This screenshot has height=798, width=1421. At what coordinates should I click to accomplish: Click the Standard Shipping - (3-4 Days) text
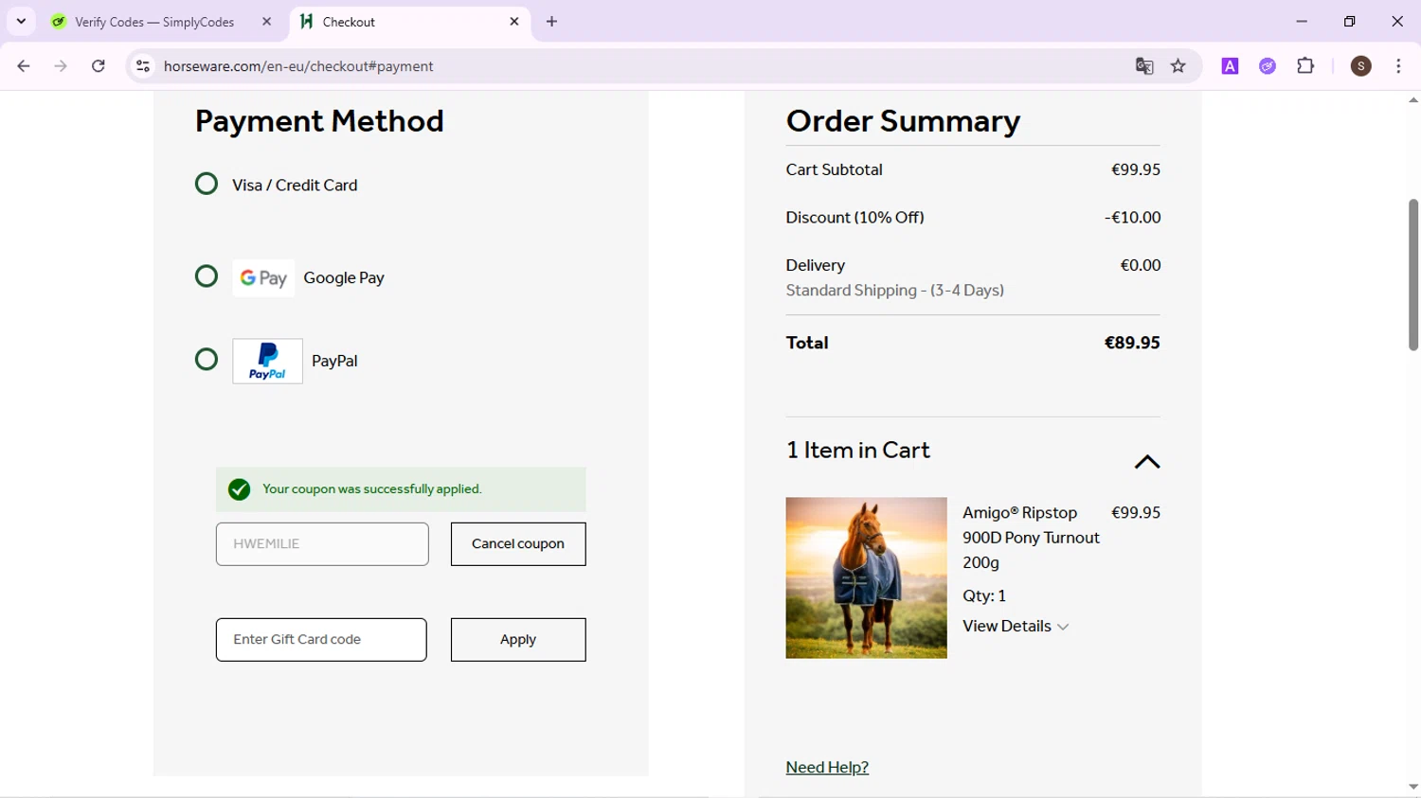click(894, 291)
